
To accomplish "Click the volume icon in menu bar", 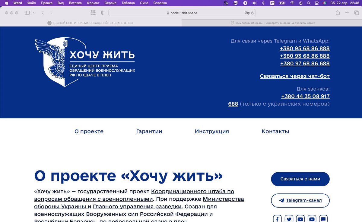I will coord(254,3).
